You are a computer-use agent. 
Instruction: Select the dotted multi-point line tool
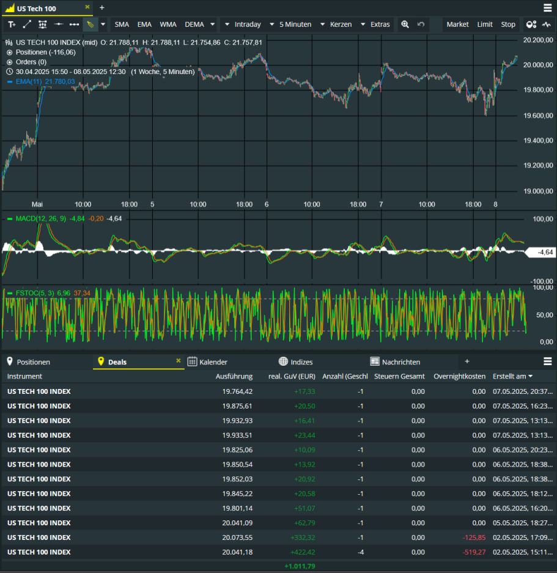point(74,24)
